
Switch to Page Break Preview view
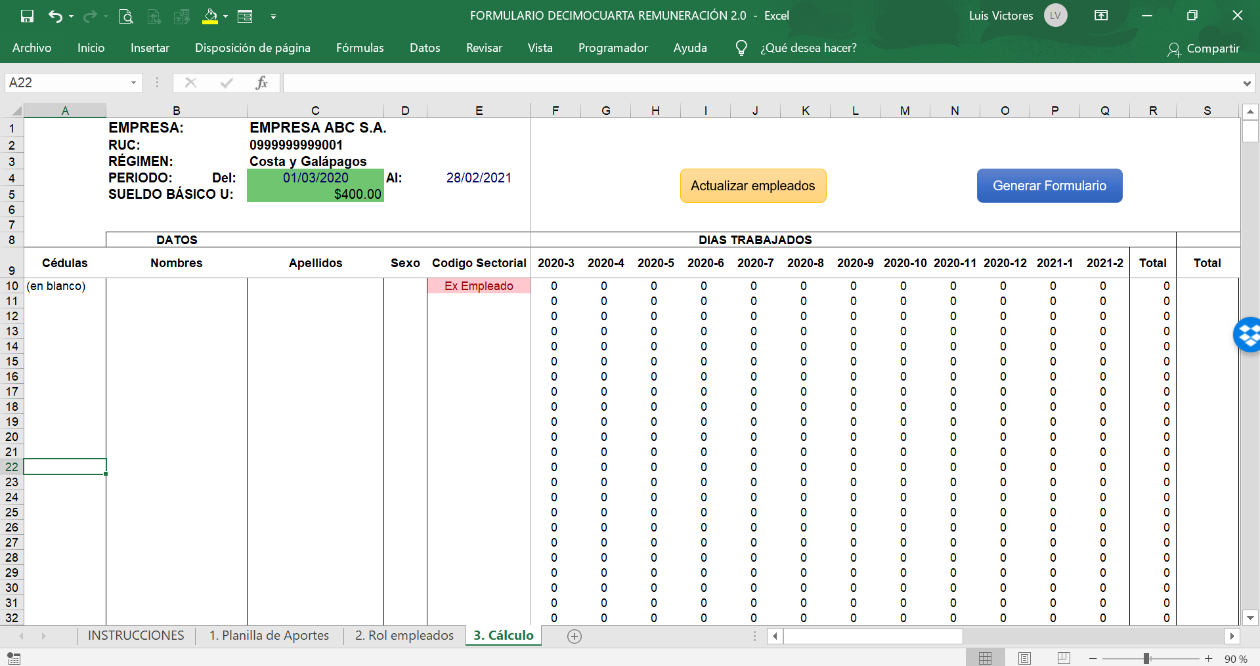(1064, 658)
